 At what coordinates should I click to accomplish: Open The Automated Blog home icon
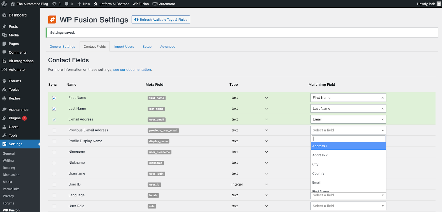pyautogui.click(x=13, y=4)
